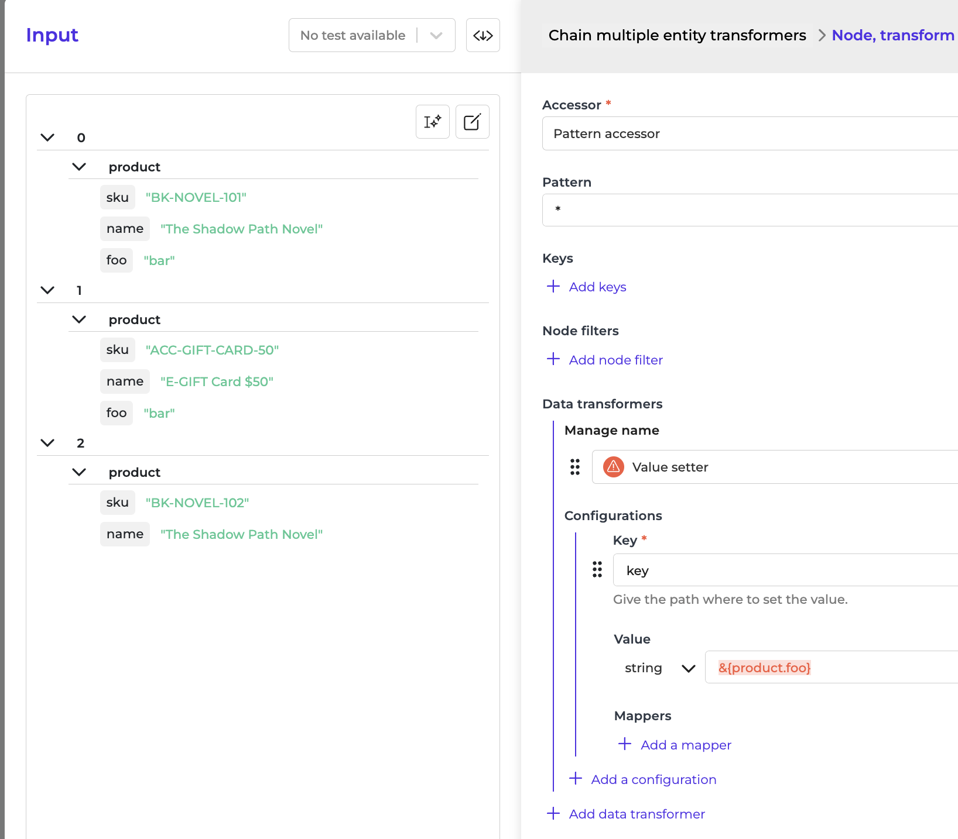
Task: Click plus icon beside Add a mapper
Action: 625,744
